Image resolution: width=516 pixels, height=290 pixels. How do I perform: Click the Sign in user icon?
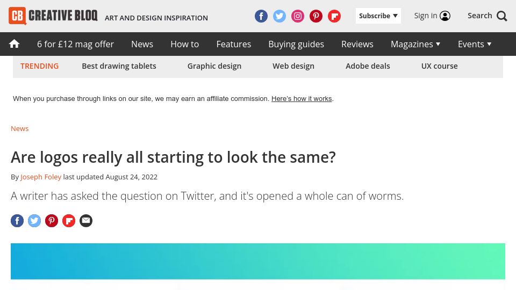[x=445, y=16]
